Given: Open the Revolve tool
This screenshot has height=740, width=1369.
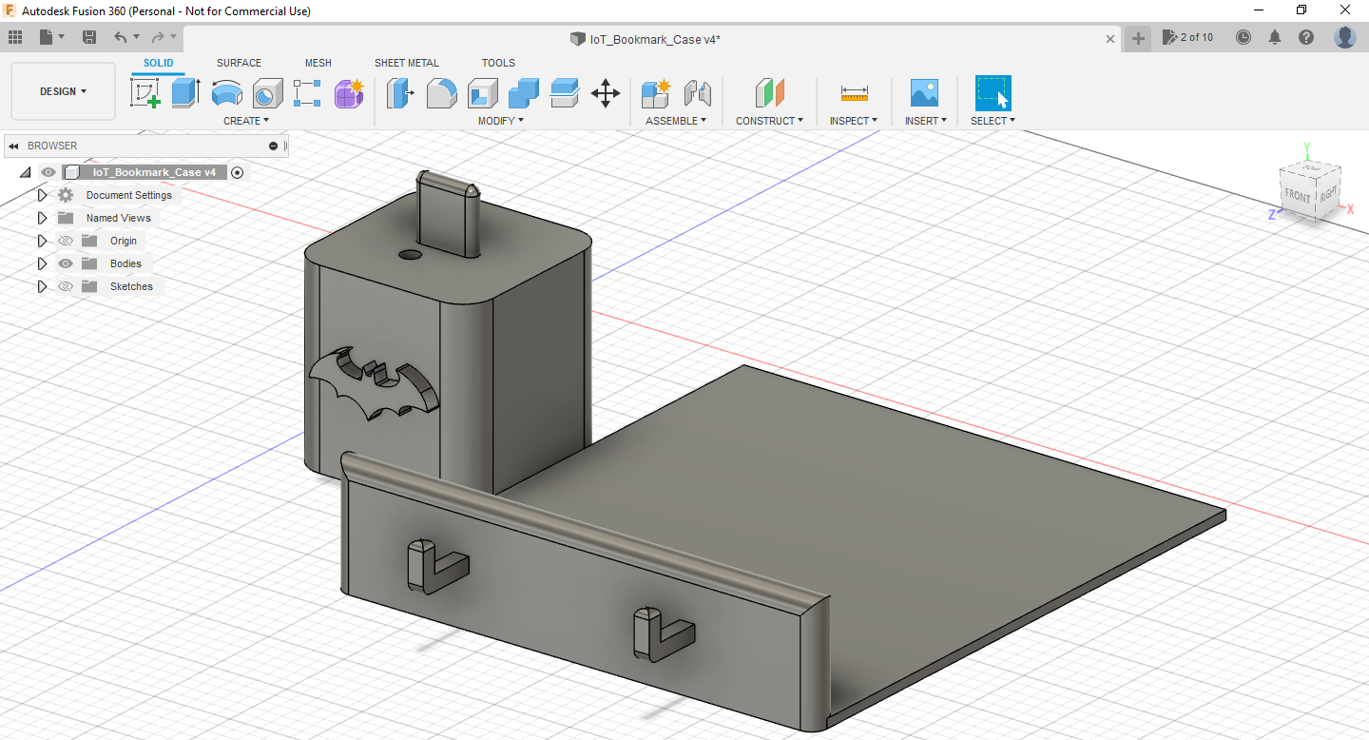Looking at the screenshot, I should 226,93.
